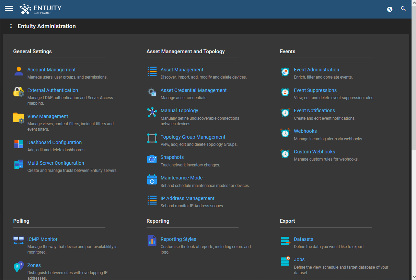Open the Webhooks link
This screenshot has height=280, width=416.
tap(305, 131)
